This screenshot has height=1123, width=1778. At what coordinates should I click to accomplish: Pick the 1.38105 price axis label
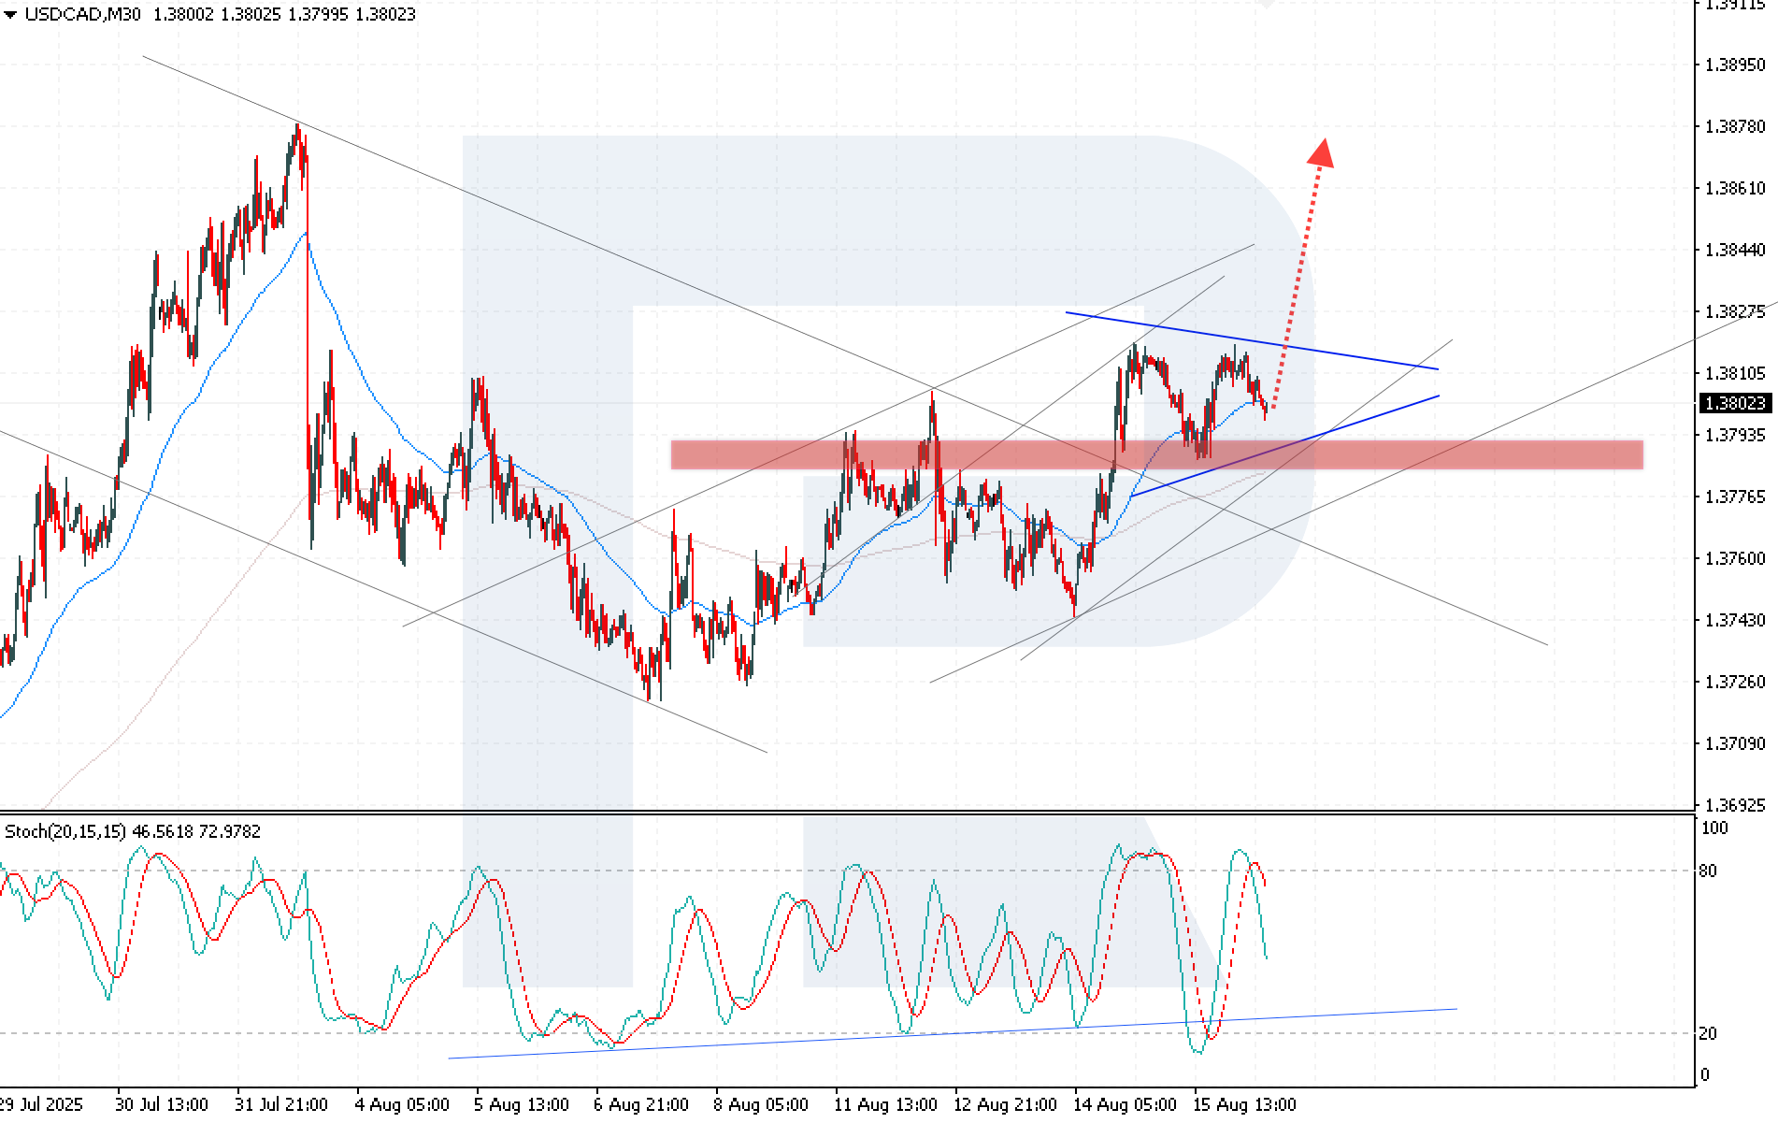1735,373
